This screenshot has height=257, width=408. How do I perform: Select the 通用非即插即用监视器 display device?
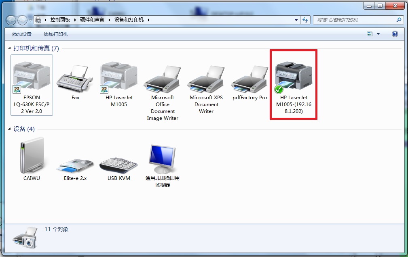pyautogui.click(x=162, y=157)
